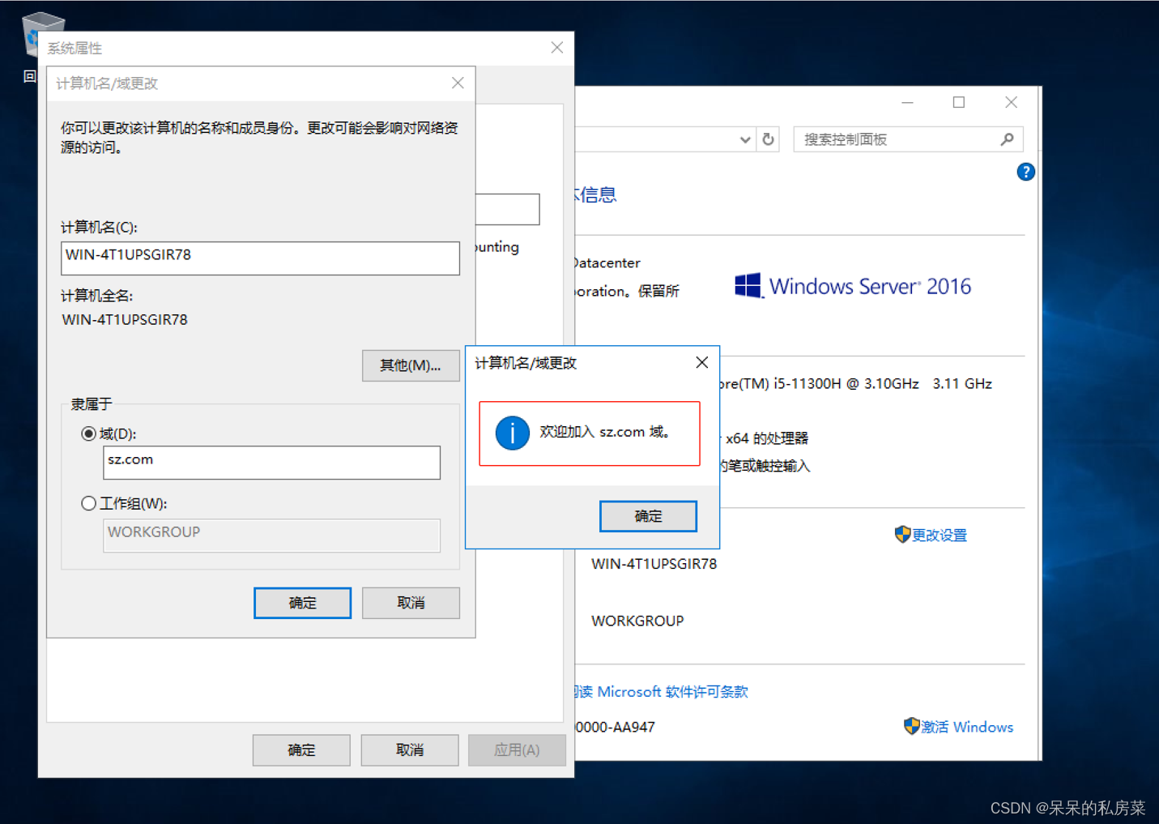Click the blue info icon in welcome dialog

pyautogui.click(x=512, y=433)
